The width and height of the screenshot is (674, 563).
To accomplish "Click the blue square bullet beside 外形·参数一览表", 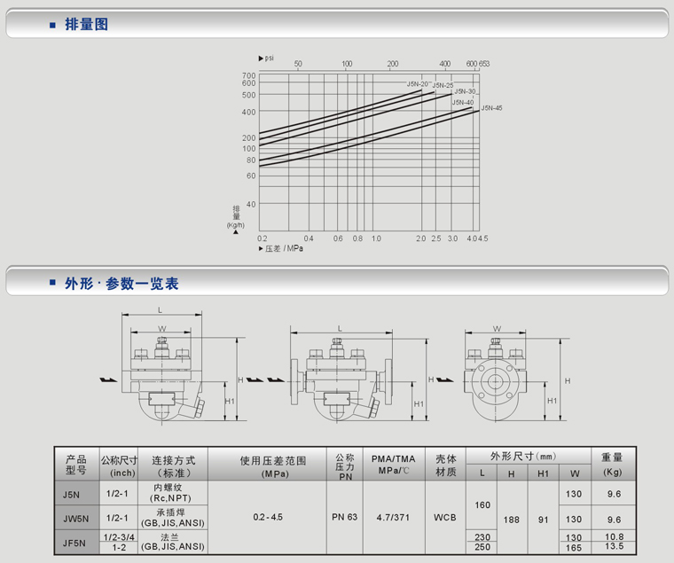I will (52, 284).
